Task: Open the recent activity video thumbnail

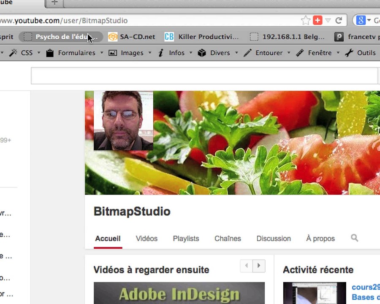Action: pos(315,293)
